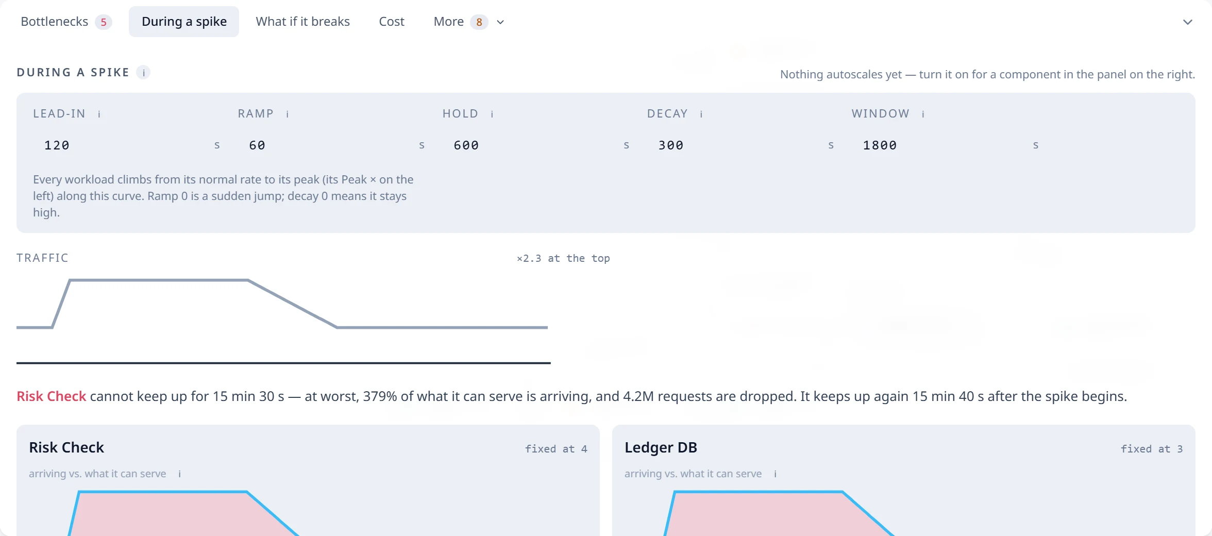The height and width of the screenshot is (536, 1212).
Task: Click the Bottlenecks count badge 5
Action: coord(104,22)
